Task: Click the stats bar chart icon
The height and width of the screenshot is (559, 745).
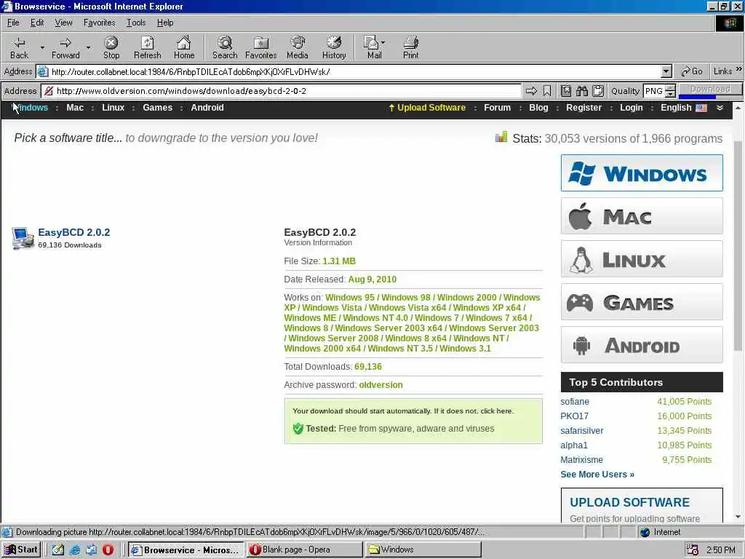Action: pos(501,138)
